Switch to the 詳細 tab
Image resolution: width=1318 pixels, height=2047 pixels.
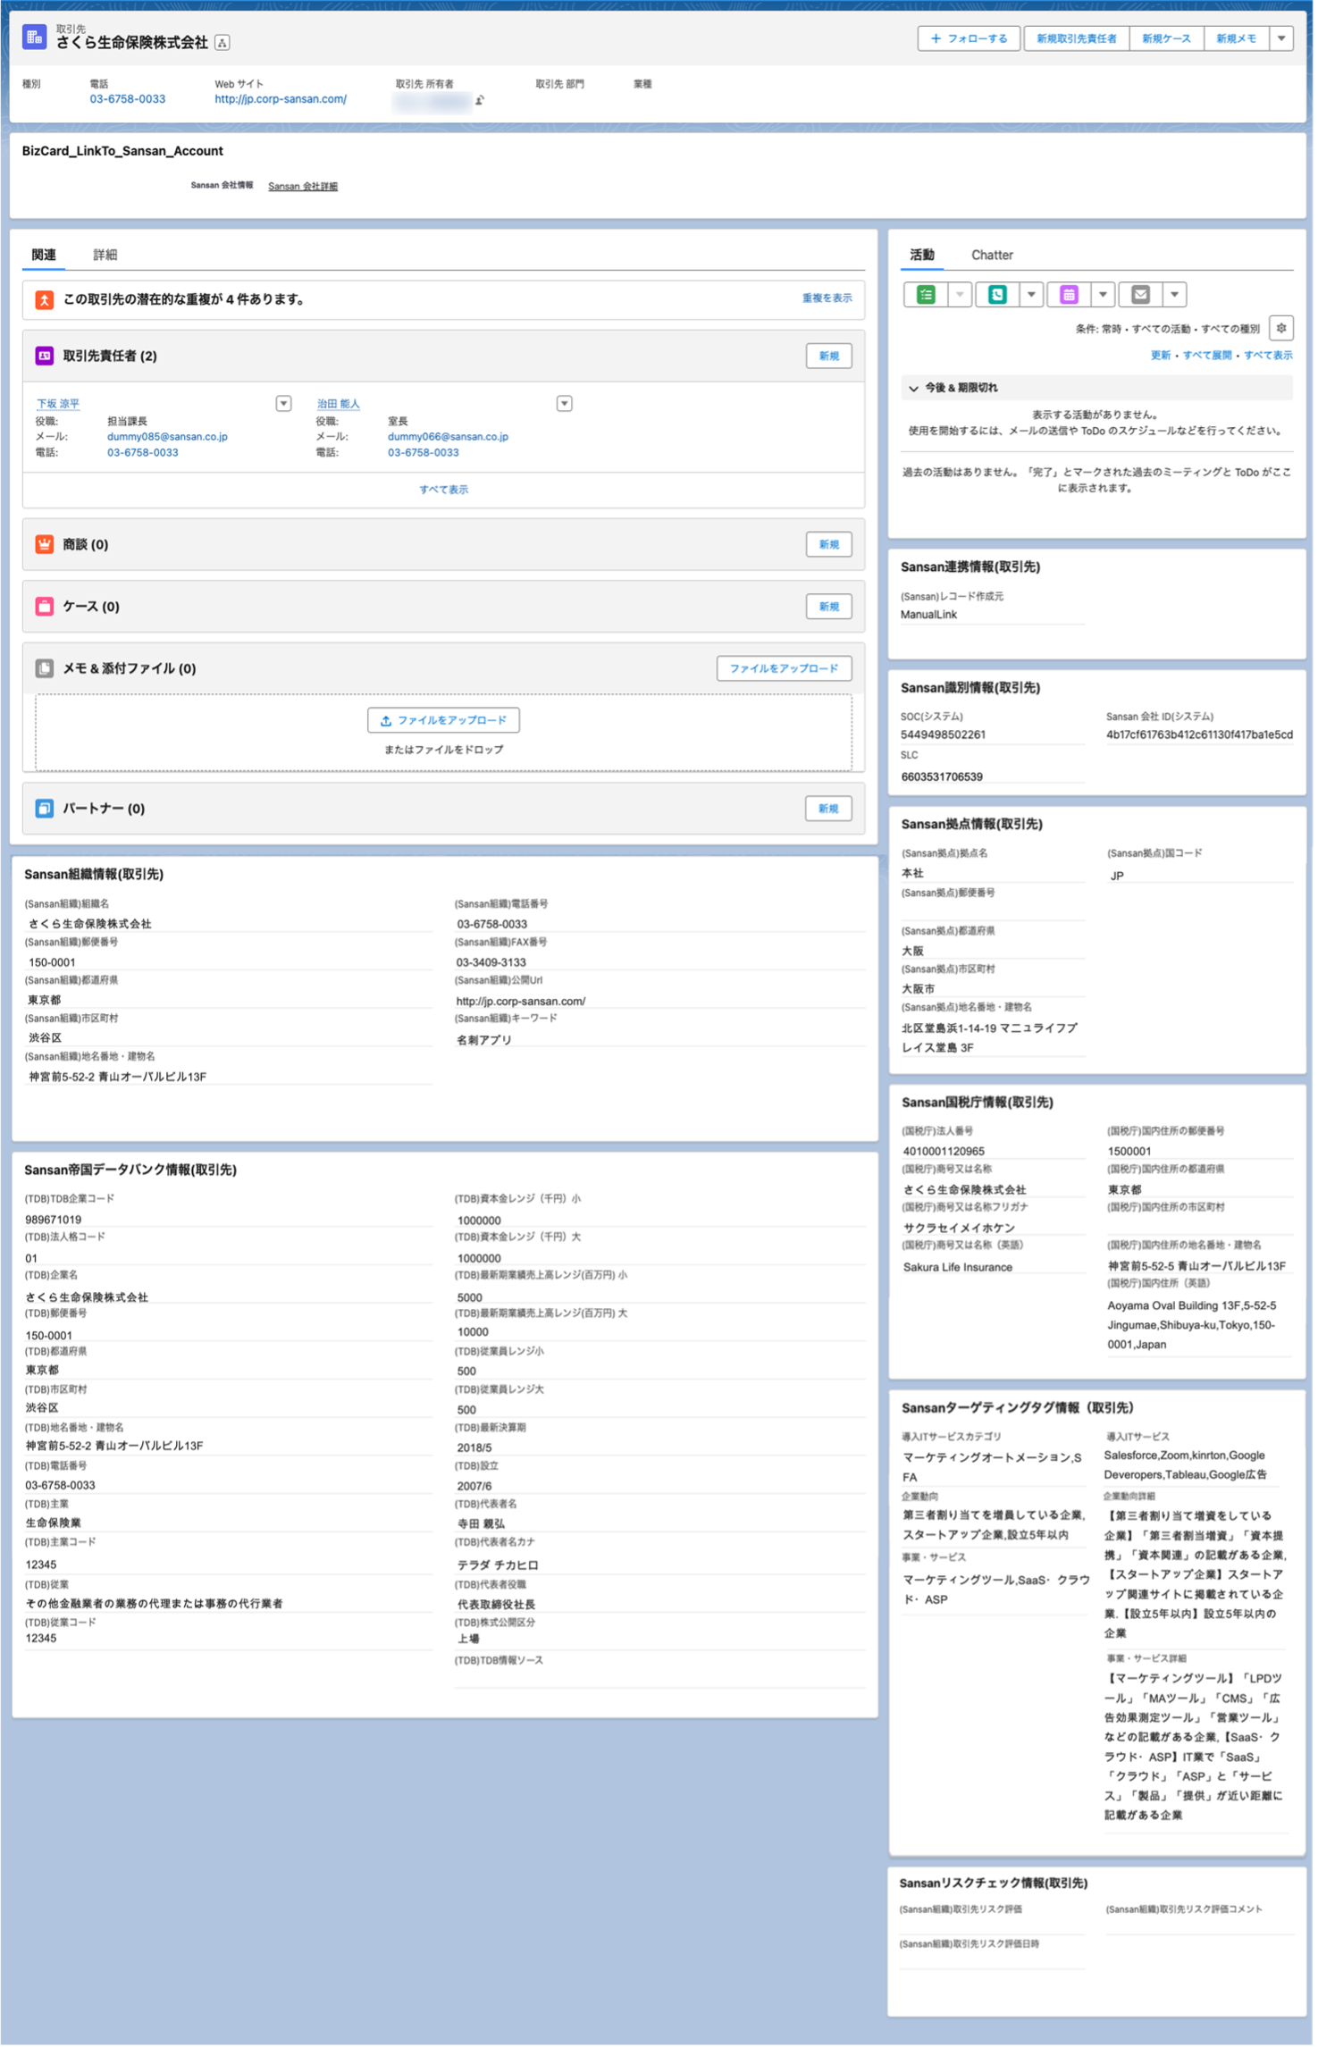pos(105,255)
